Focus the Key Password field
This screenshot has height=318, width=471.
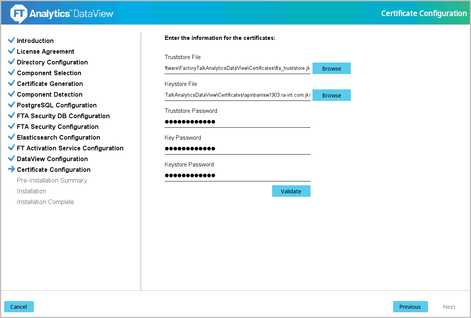tap(237, 149)
